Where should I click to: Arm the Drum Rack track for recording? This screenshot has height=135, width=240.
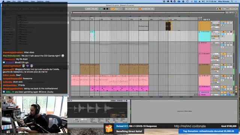pyautogui.click(x=231, y=31)
